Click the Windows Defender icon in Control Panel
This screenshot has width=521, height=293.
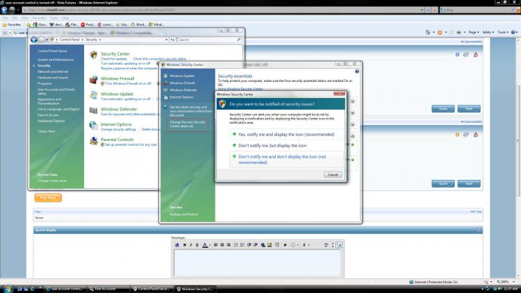(x=93, y=110)
